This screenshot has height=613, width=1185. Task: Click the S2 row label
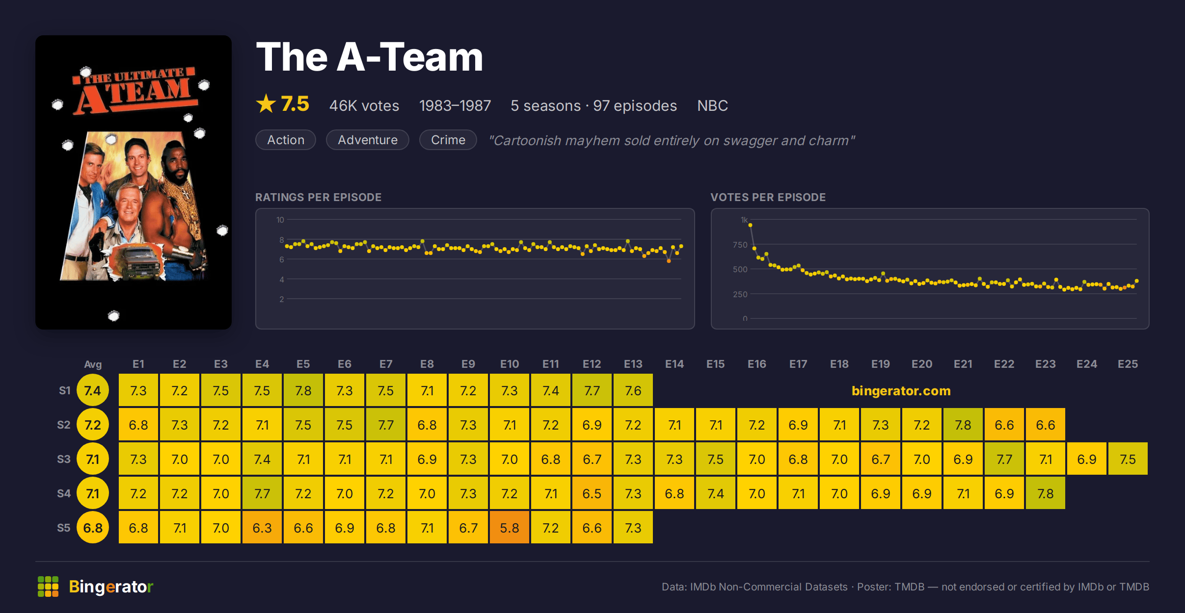tap(64, 425)
